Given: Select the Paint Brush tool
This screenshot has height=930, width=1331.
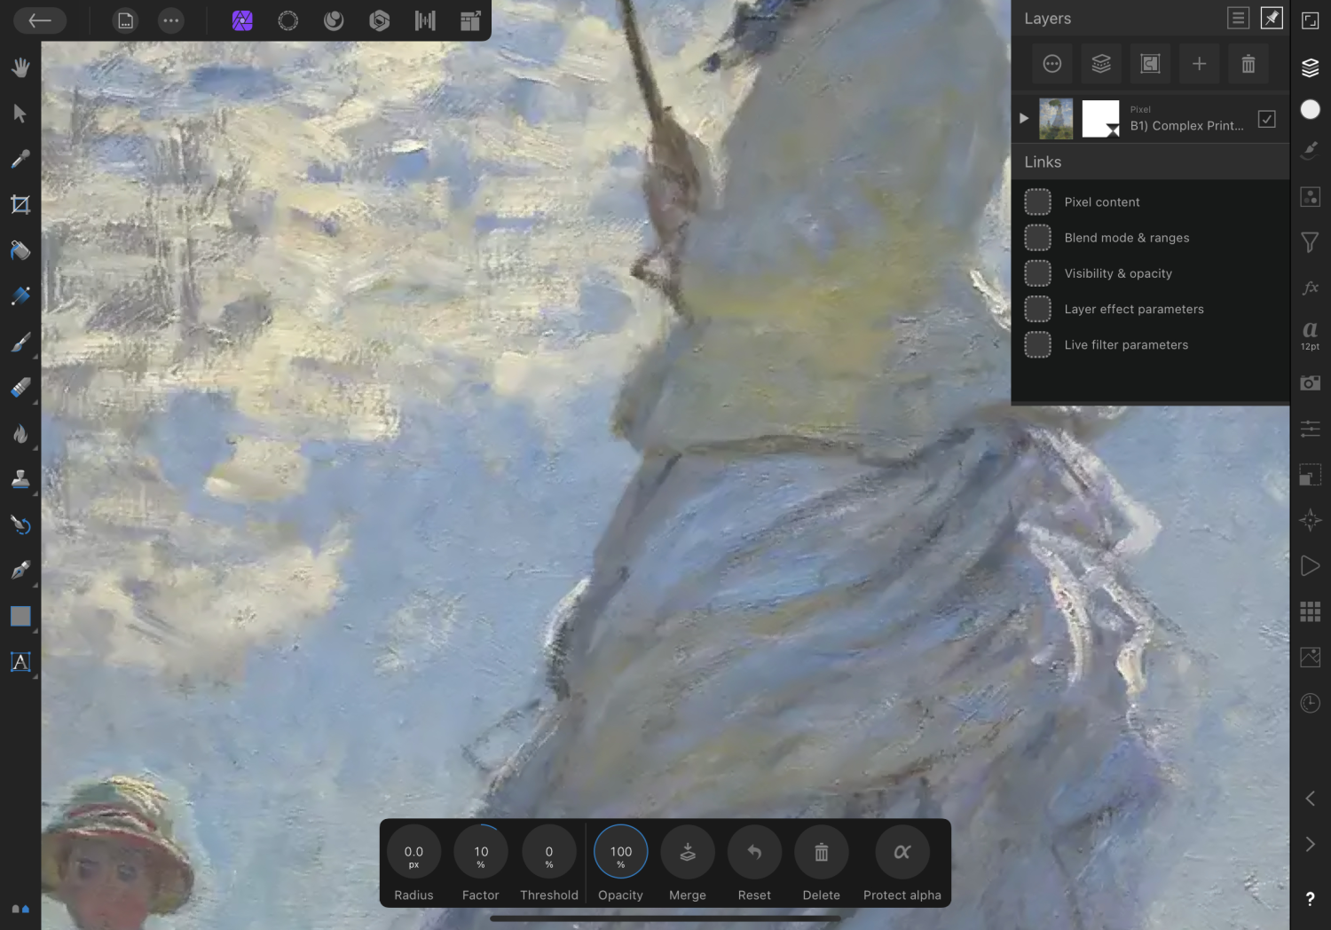Looking at the screenshot, I should 20,342.
